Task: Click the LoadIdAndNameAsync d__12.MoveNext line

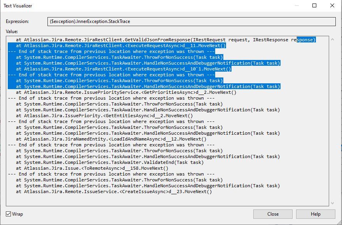Action: point(111,139)
